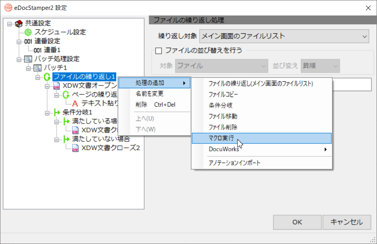Screen dimensions: 377x244
Task: Collapse the ファイルの繰り返し1 node
Action: [38, 77]
